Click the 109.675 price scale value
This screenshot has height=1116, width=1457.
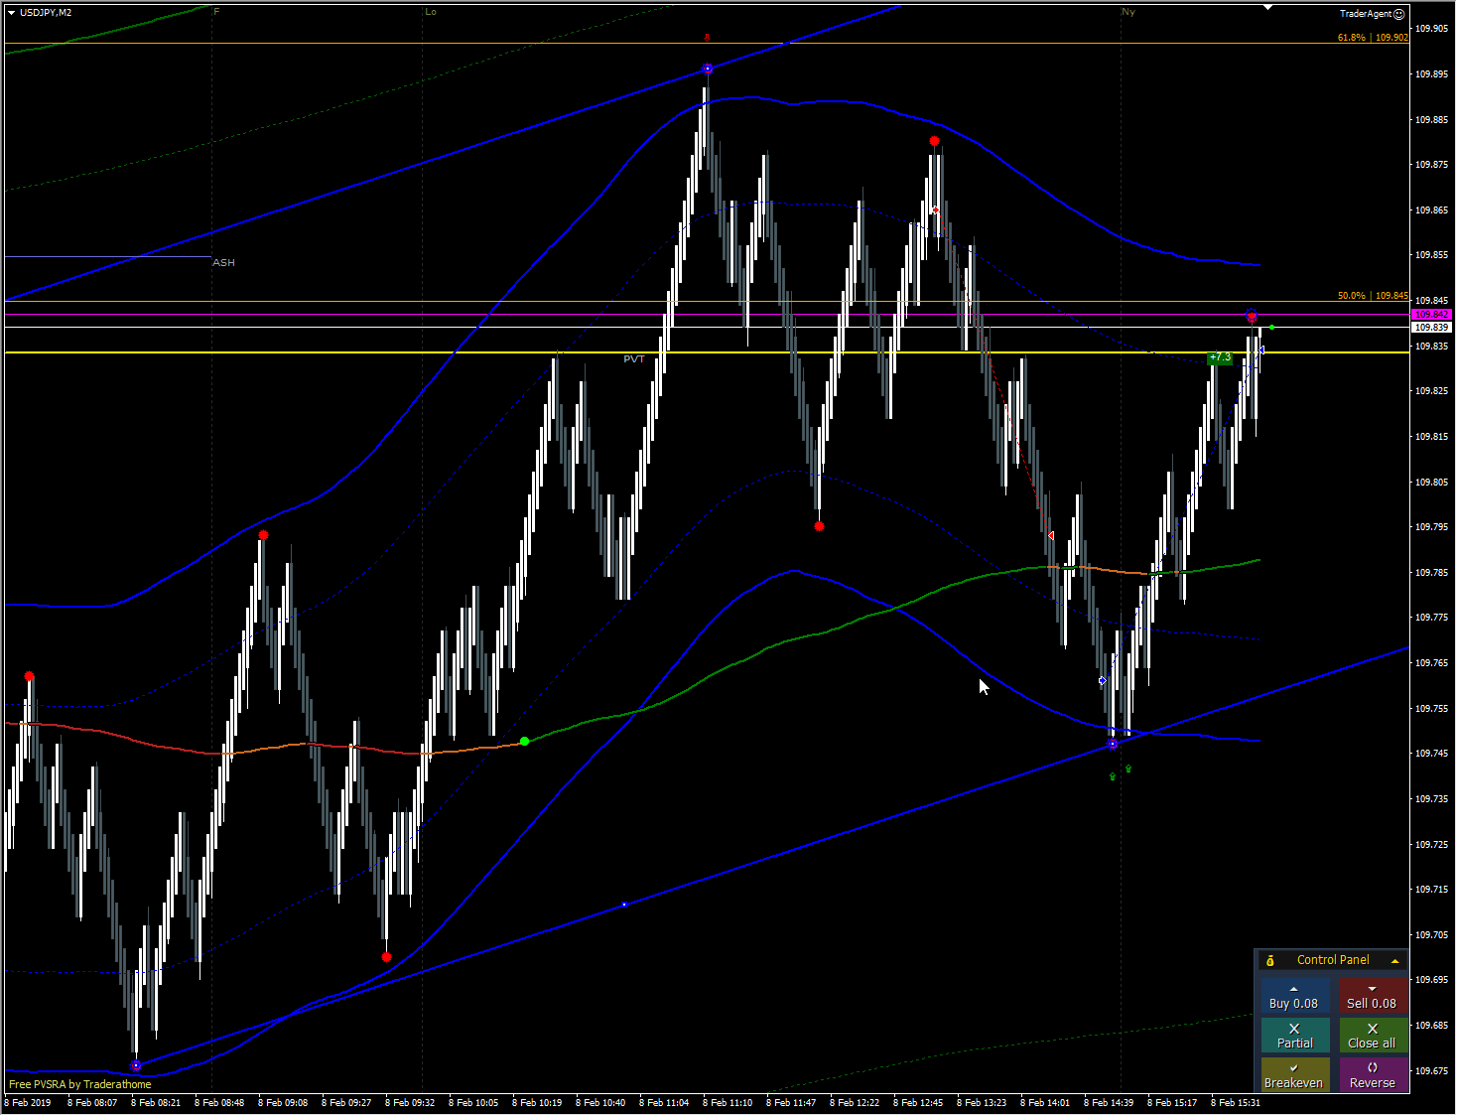coord(1431,1070)
